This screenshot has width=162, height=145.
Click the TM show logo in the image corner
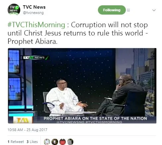tap(23, 120)
